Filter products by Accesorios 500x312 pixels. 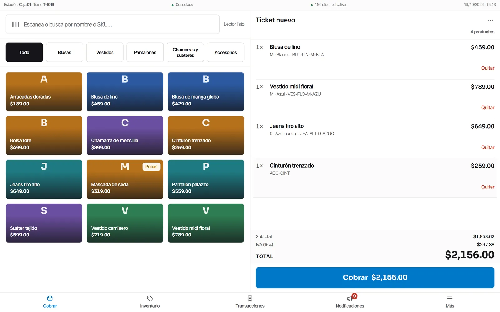(226, 52)
